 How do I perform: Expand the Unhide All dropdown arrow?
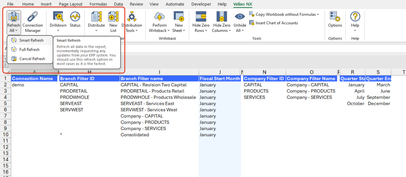[x=243, y=31]
